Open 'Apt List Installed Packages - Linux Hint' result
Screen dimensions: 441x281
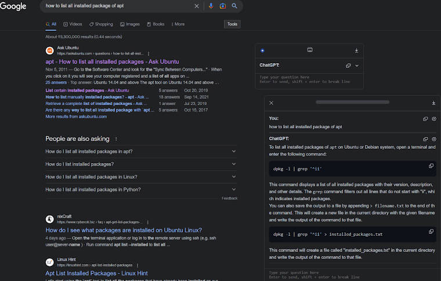click(96, 273)
